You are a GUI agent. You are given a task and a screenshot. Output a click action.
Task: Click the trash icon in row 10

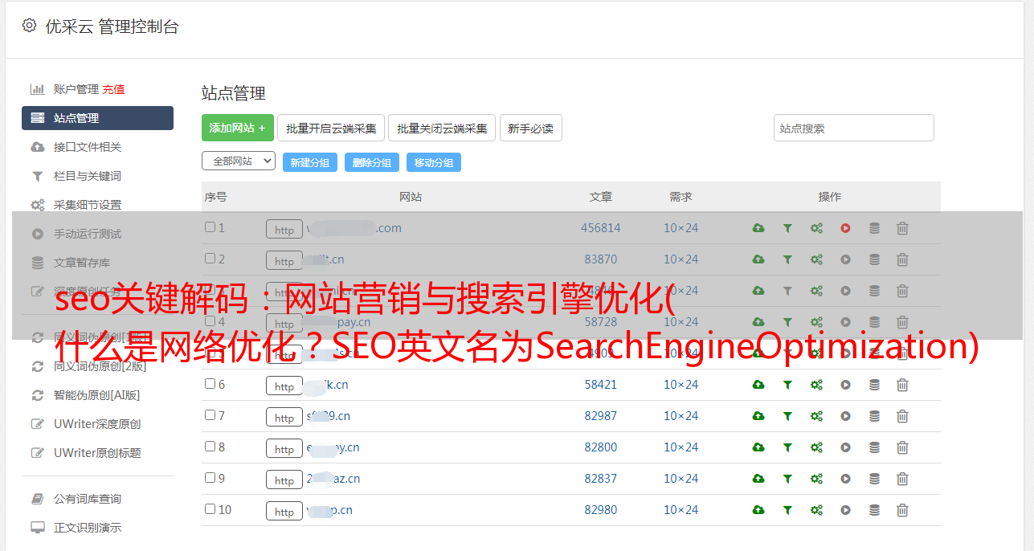[902, 510]
